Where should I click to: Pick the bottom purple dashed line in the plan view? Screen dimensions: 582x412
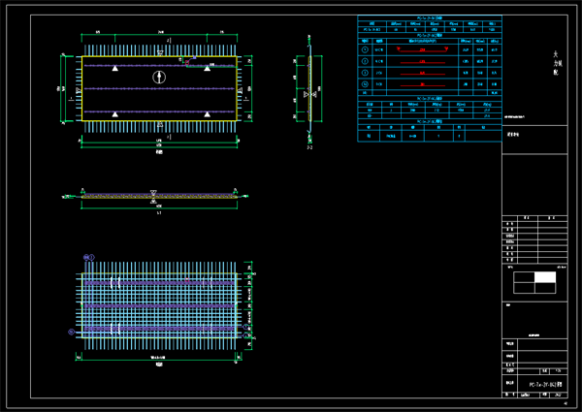pos(159,111)
